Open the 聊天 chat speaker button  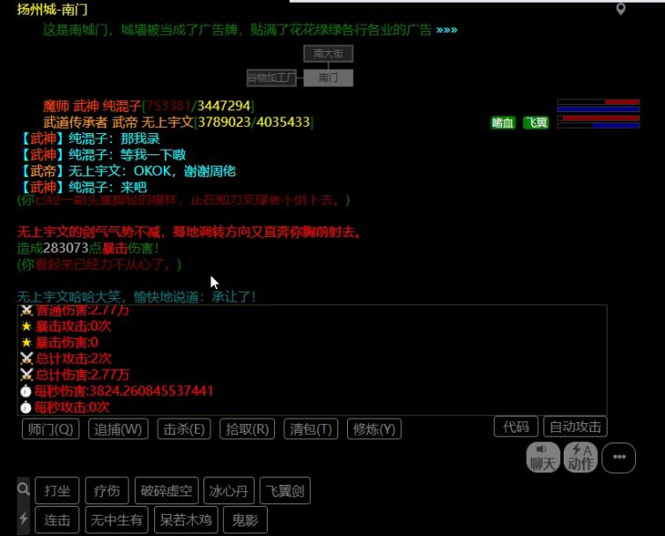click(542, 457)
